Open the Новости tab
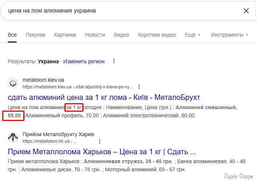Screen dimensions: 257x182 (95, 35)
